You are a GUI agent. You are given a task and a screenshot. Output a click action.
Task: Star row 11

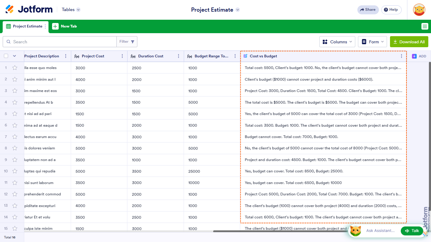click(15, 183)
